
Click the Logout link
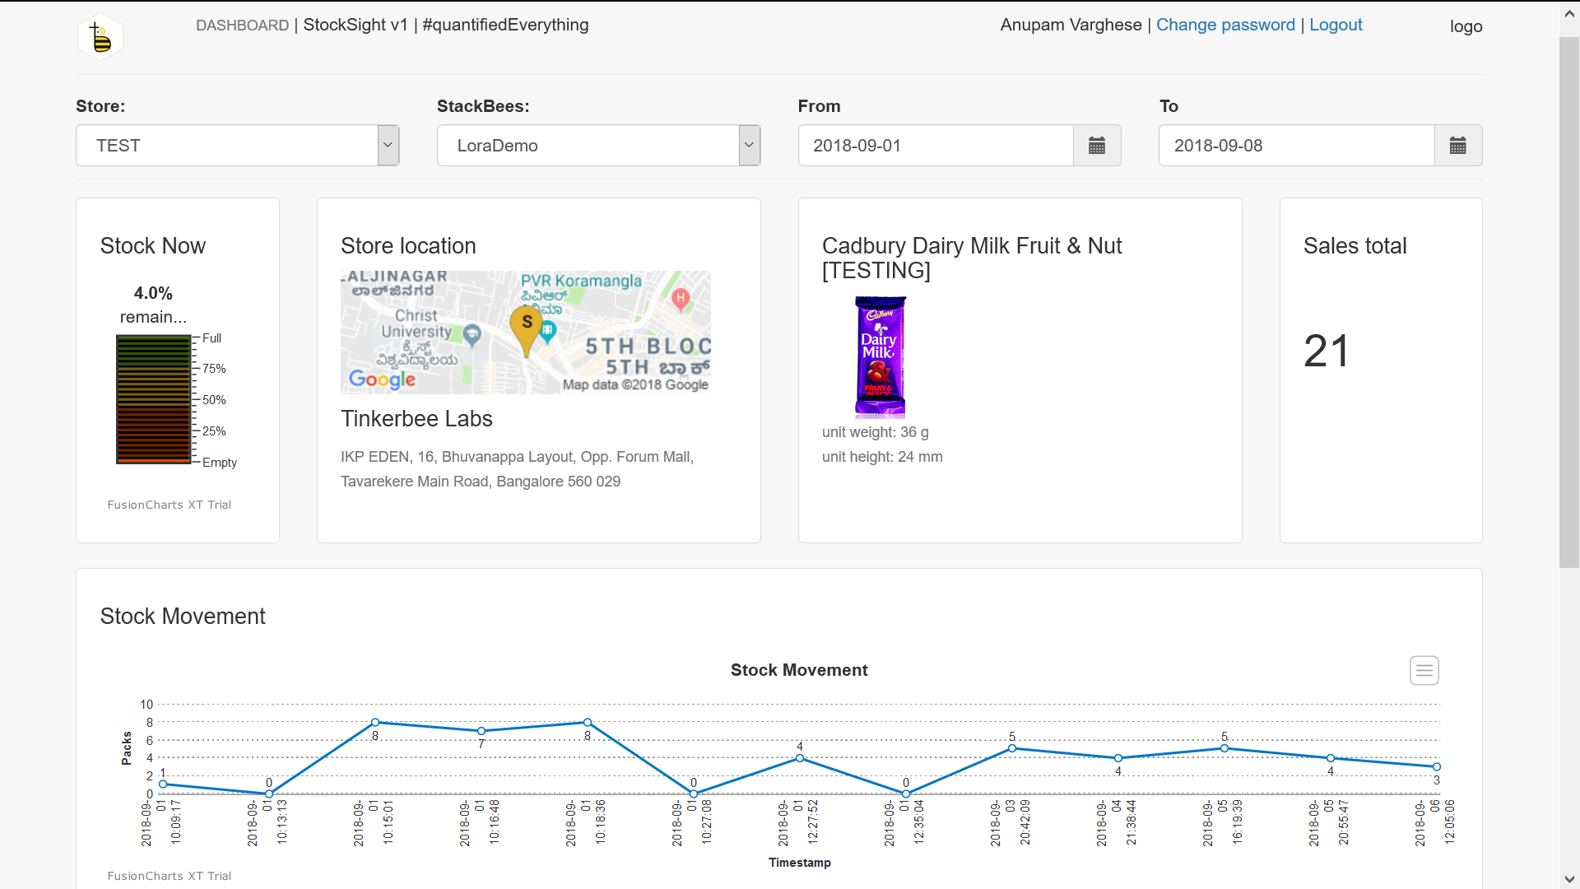point(1335,25)
